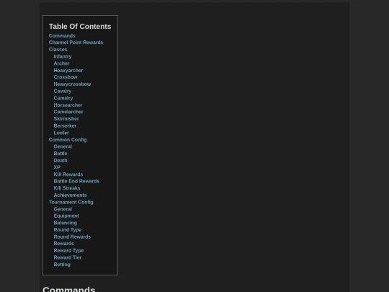Click the Berserker link
Viewport: 389px width, 292px height.
(x=65, y=125)
